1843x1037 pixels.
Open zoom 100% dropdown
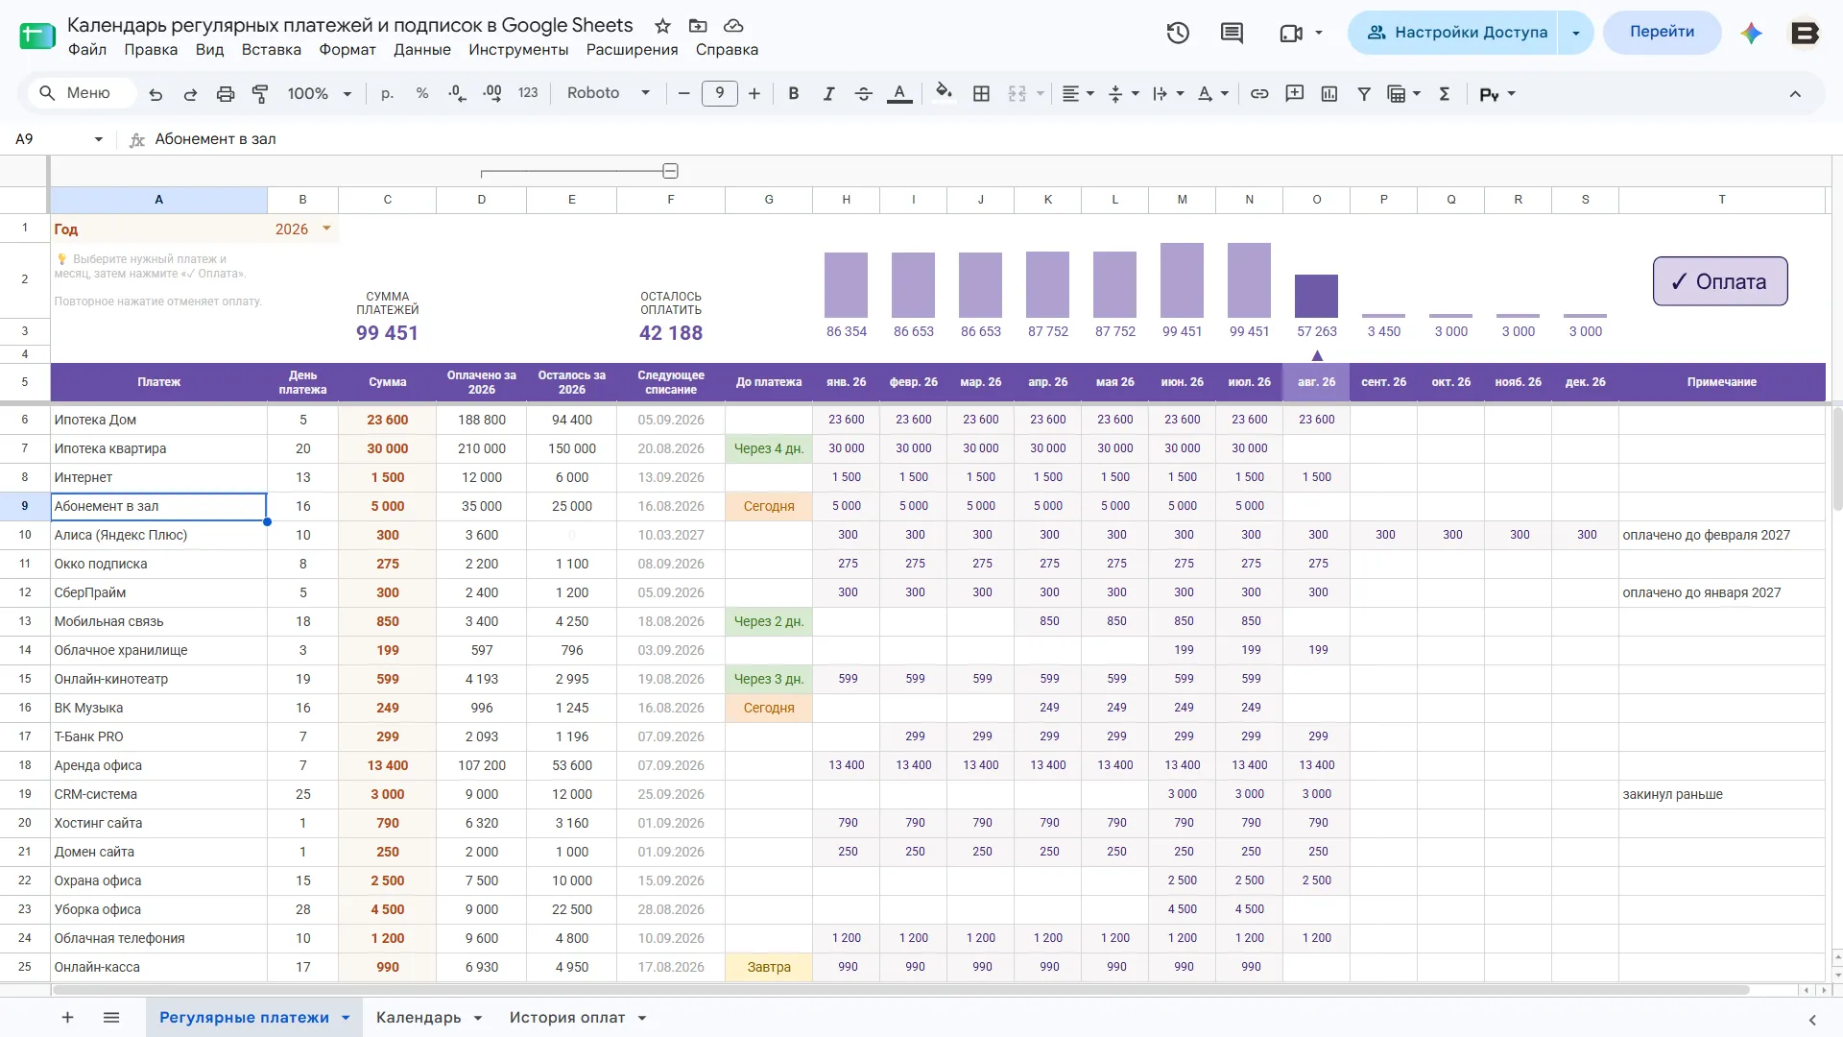(320, 94)
